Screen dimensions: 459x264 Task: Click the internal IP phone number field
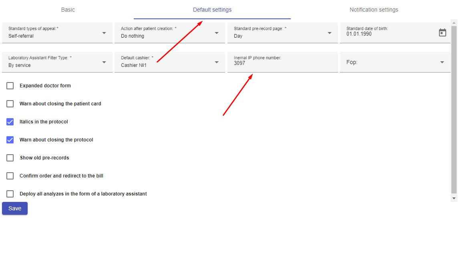(282, 63)
